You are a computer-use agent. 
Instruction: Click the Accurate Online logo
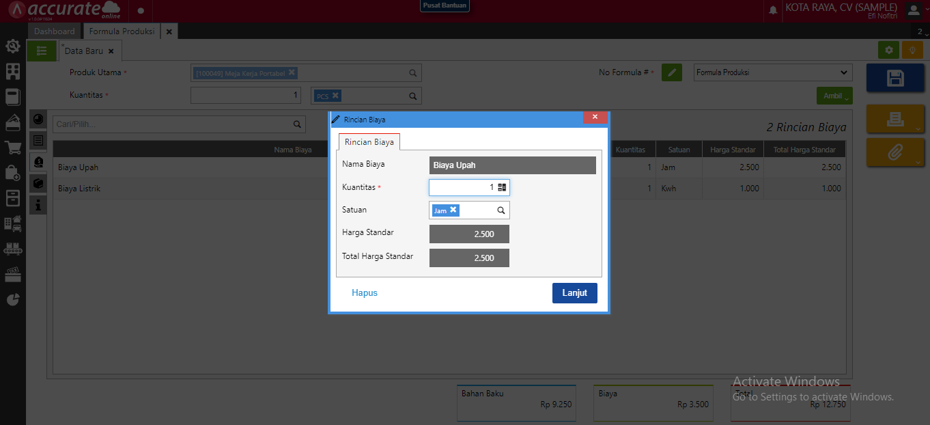point(65,11)
